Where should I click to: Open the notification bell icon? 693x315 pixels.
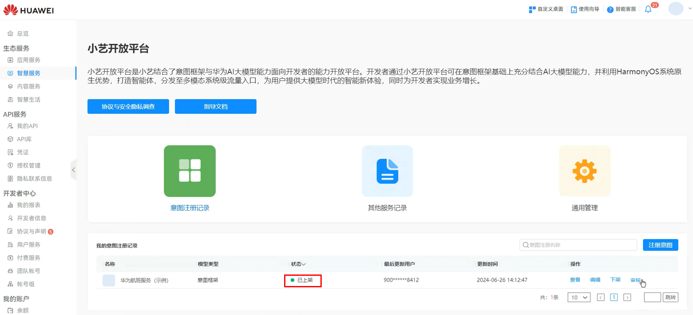[648, 9]
